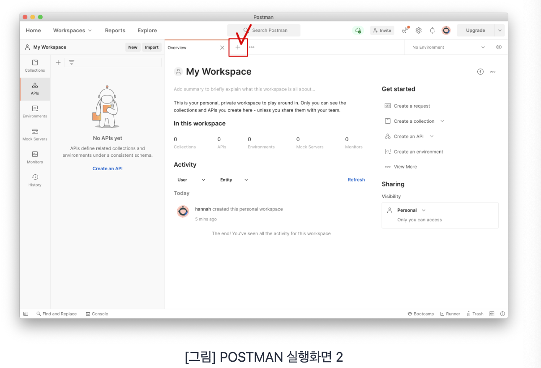Expand Create an API options arrow
The height and width of the screenshot is (368, 541).
(x=432, y=136)
